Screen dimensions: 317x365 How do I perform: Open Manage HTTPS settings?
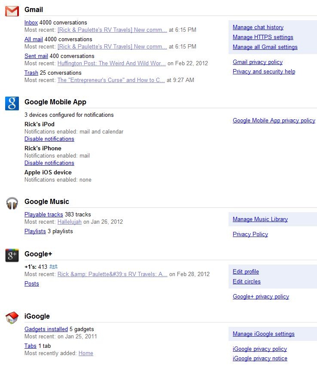[263, 37]
